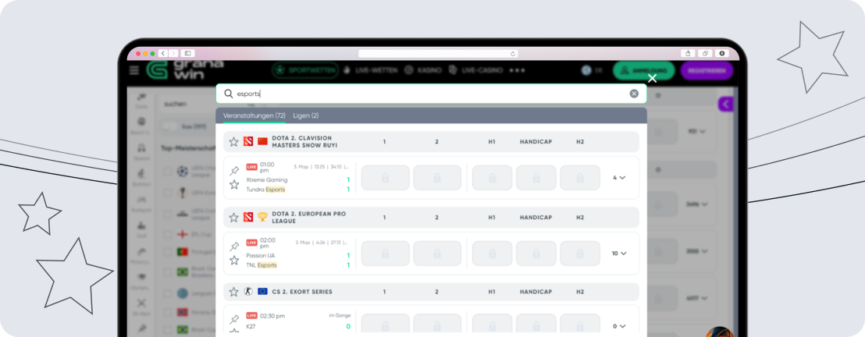Open the Live-Casino section in the top navigation
Screen dimensions: 865x337
pyautogui.click(x=475, y=71)
